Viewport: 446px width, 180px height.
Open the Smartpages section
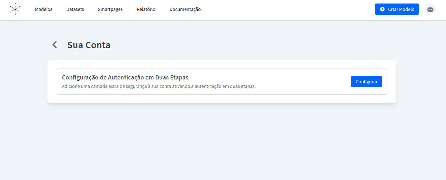click(110, 9)
